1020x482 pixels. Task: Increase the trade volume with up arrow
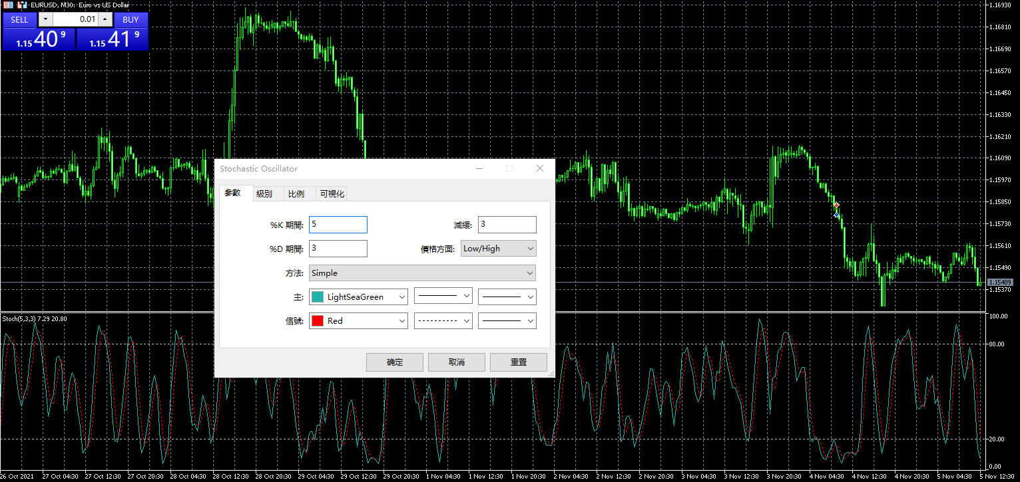(x=105, y=19)
